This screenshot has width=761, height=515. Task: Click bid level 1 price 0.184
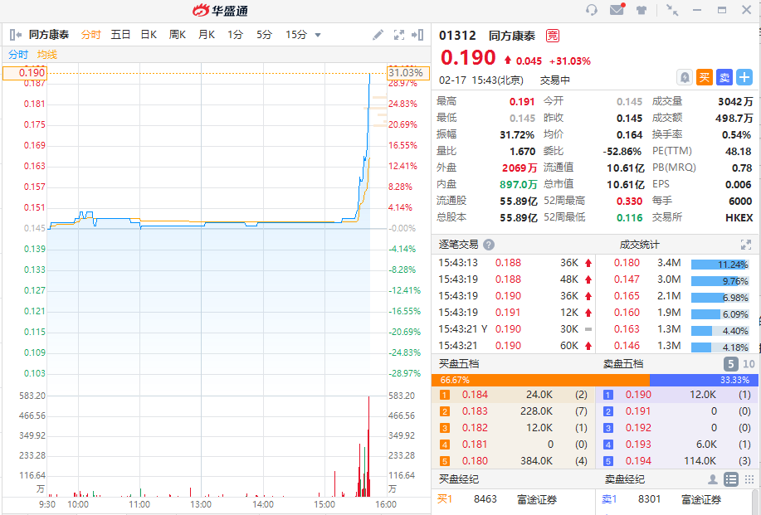(475, 395)
